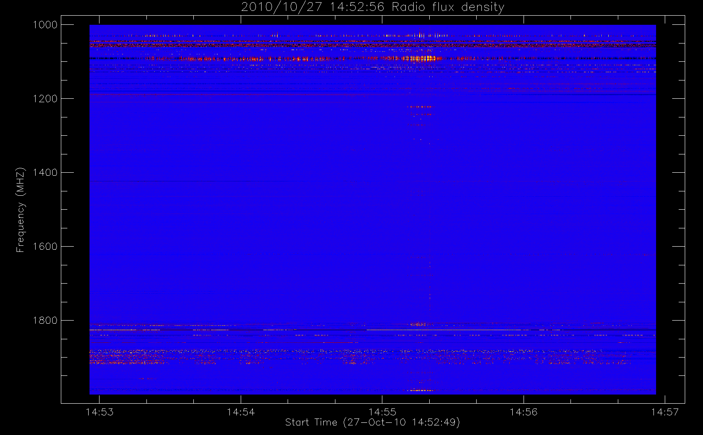
Task: Click the 14:55 time tick label
Action: (382, 412)
